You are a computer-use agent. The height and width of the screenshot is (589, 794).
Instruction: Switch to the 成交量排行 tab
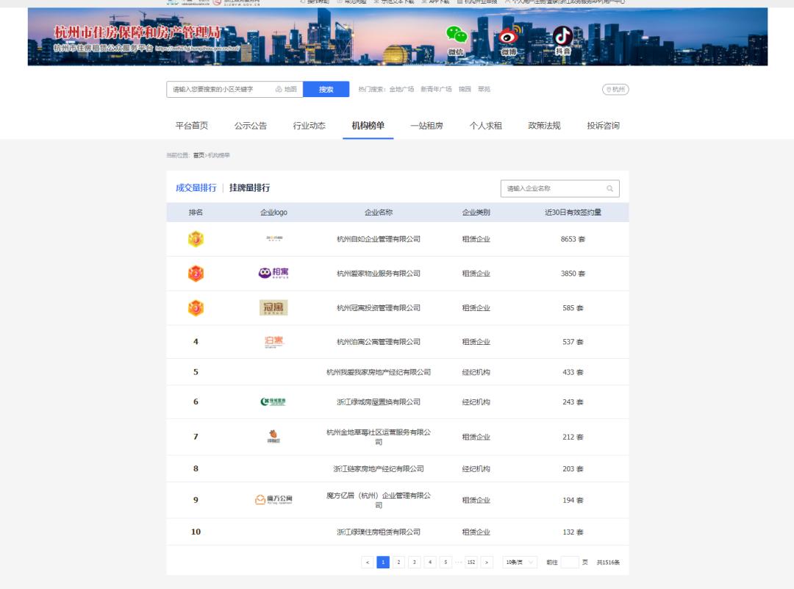click(x=196, y=188)
